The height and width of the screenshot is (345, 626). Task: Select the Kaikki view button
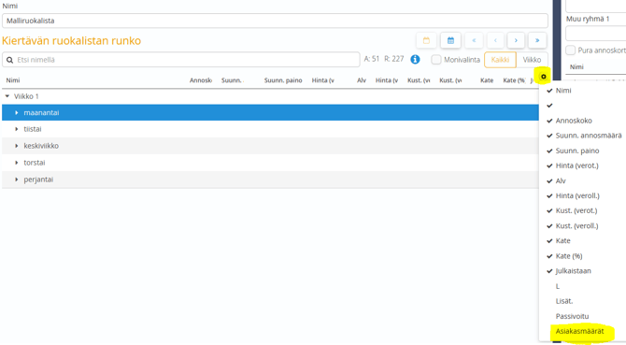click(500, 60)
